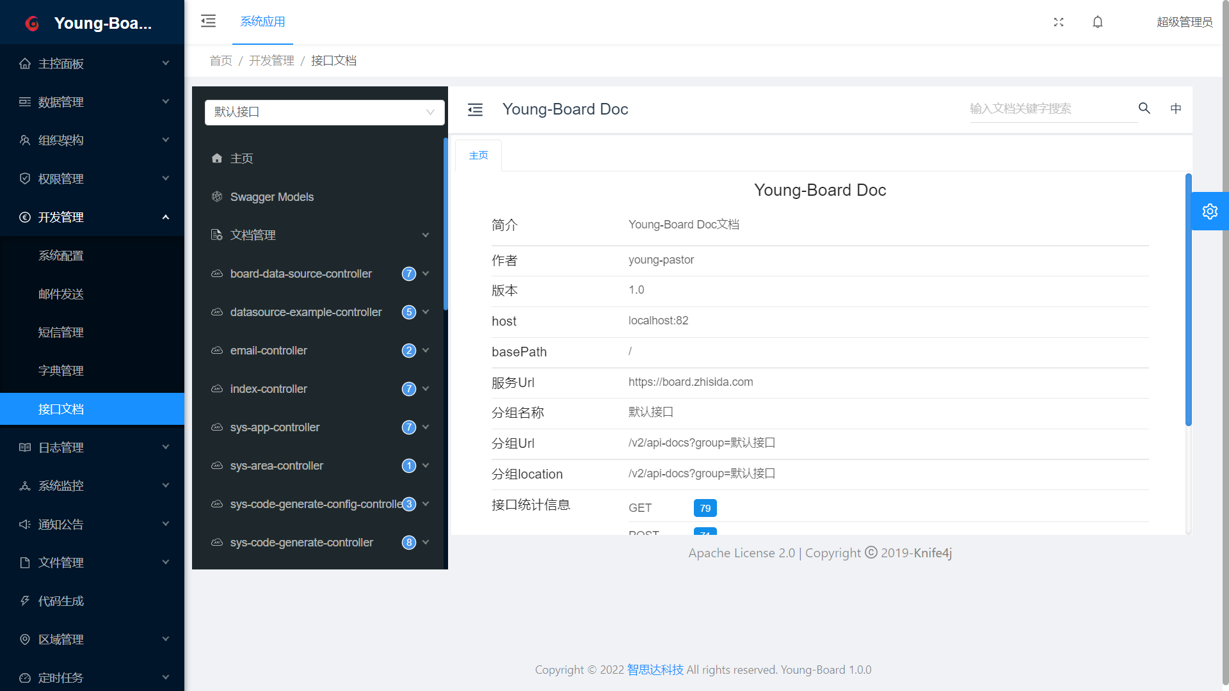Click the document keyword search field
This screenshot has width=1229, height=691.
[x=1050, y=109]
